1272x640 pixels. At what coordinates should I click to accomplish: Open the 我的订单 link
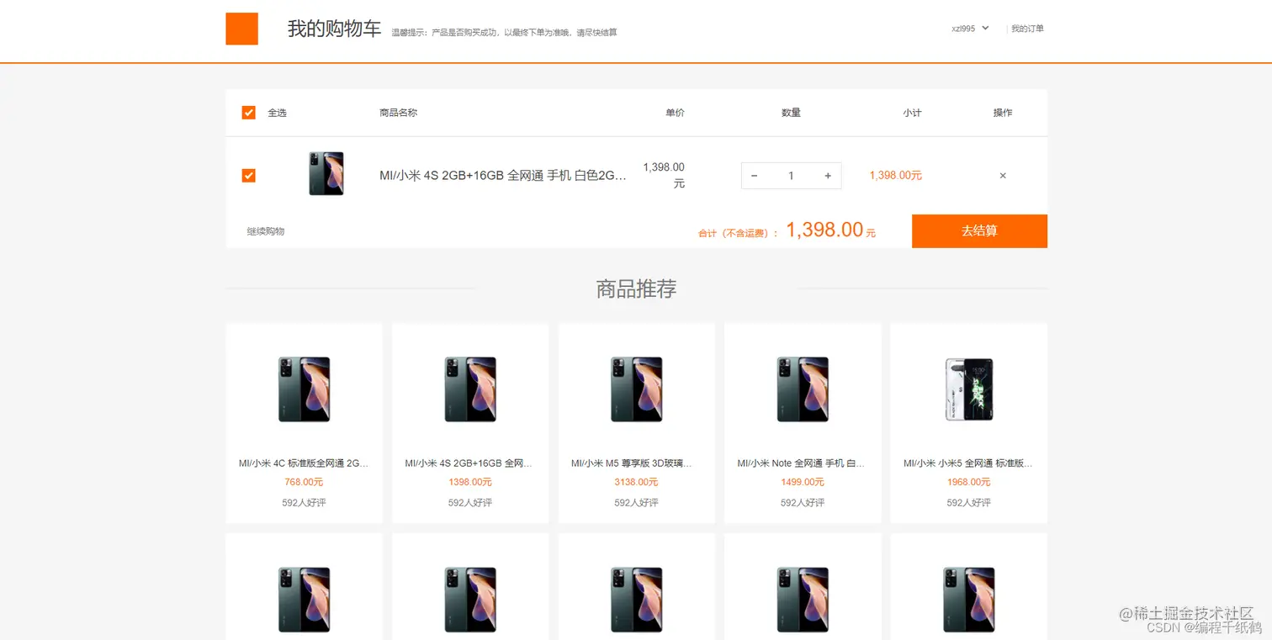tap(1027, 29)
